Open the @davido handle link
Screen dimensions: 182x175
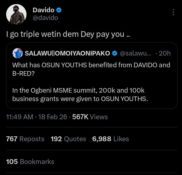(45, 18)
